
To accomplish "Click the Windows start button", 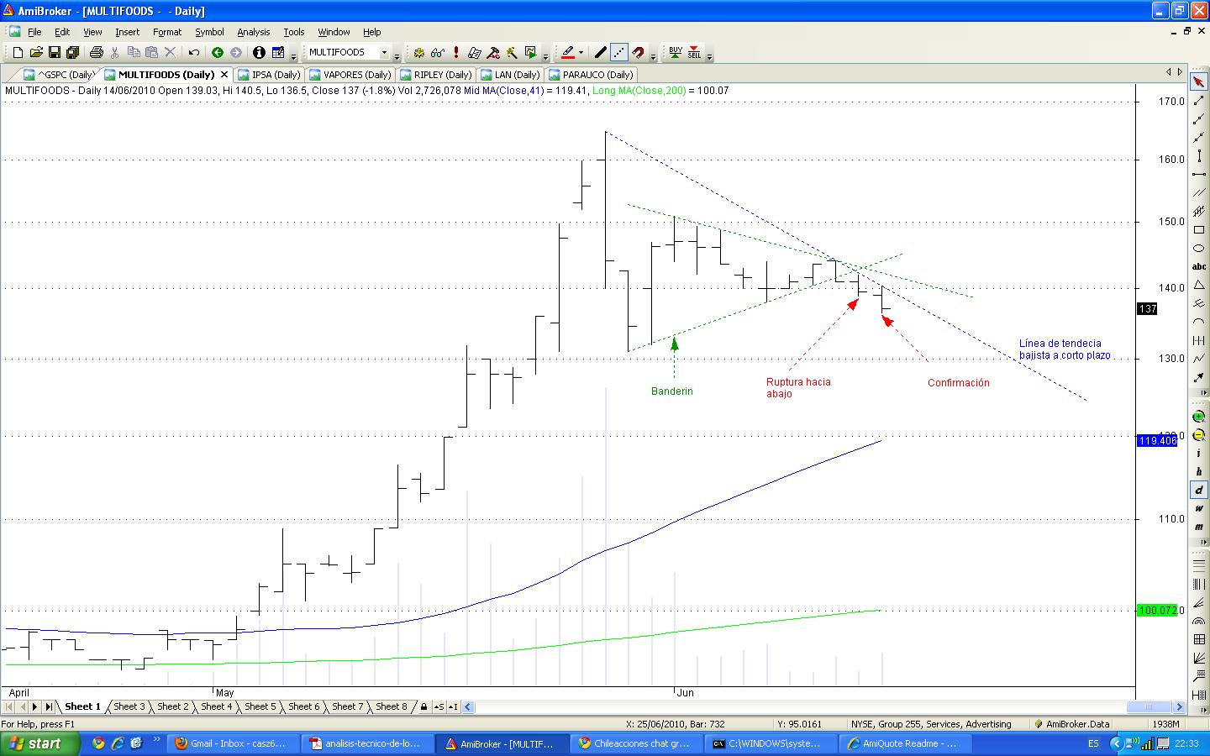I will coord(39,743).
